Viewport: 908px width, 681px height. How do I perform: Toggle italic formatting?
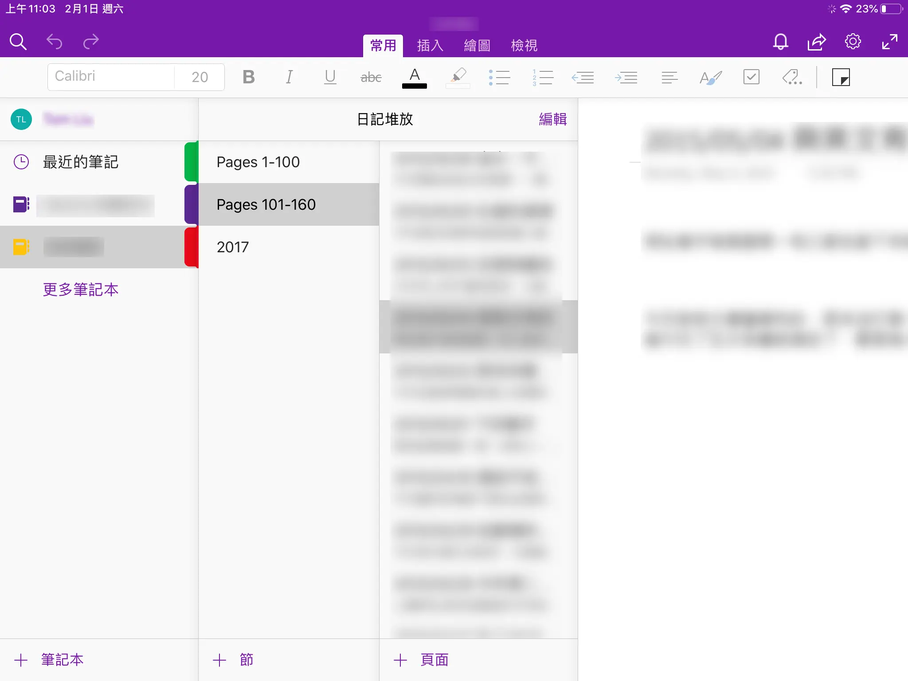coord(289,77)
